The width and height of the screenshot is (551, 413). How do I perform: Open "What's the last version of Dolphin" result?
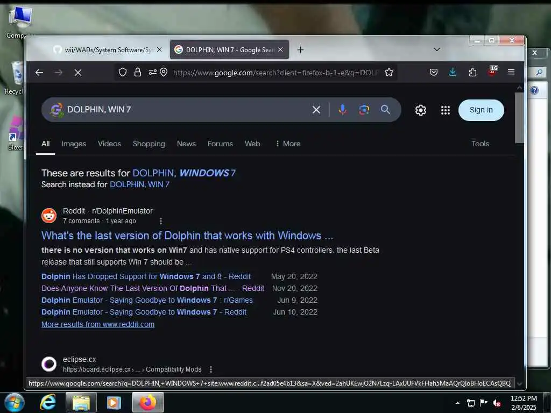(x=187, y=236)
